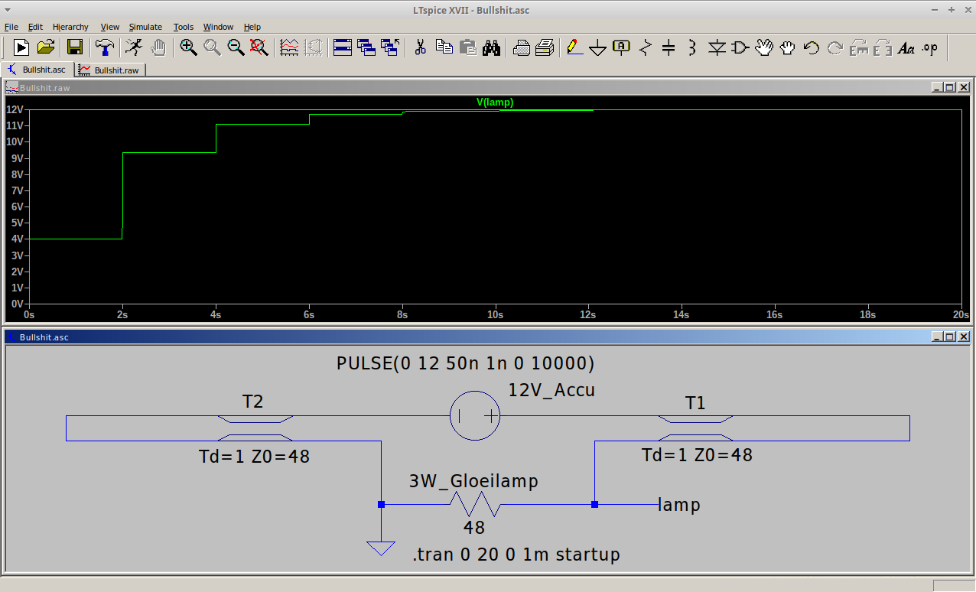The height and width of the screenshot is (592, 976).
Task: Select the T2 transmission line label
Action: coord(253,402)
